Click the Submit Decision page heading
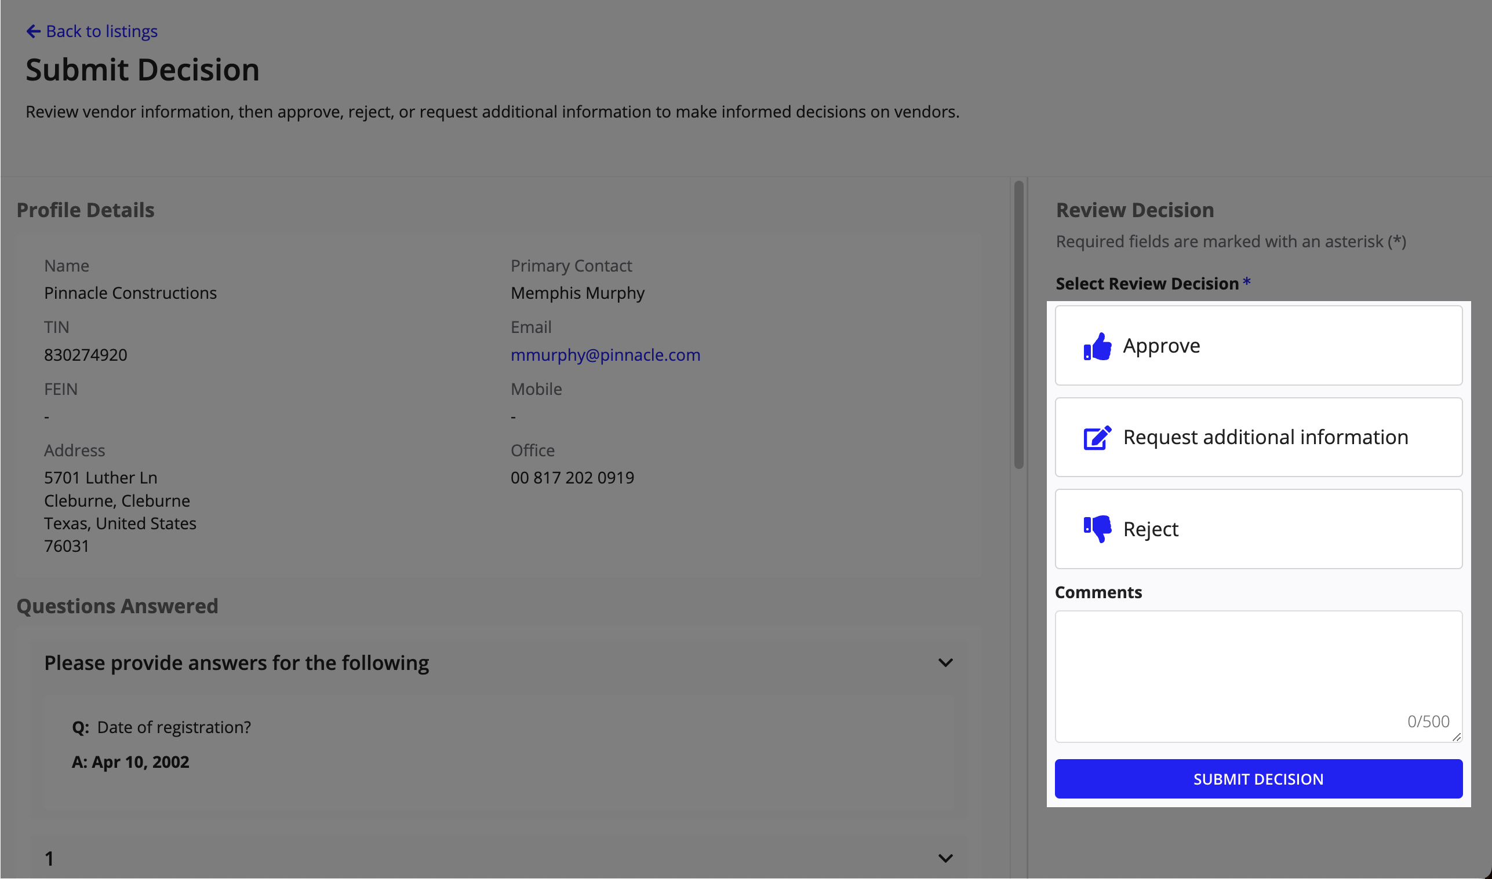Viewport: 1492px width, 879px height. point(142,70)
